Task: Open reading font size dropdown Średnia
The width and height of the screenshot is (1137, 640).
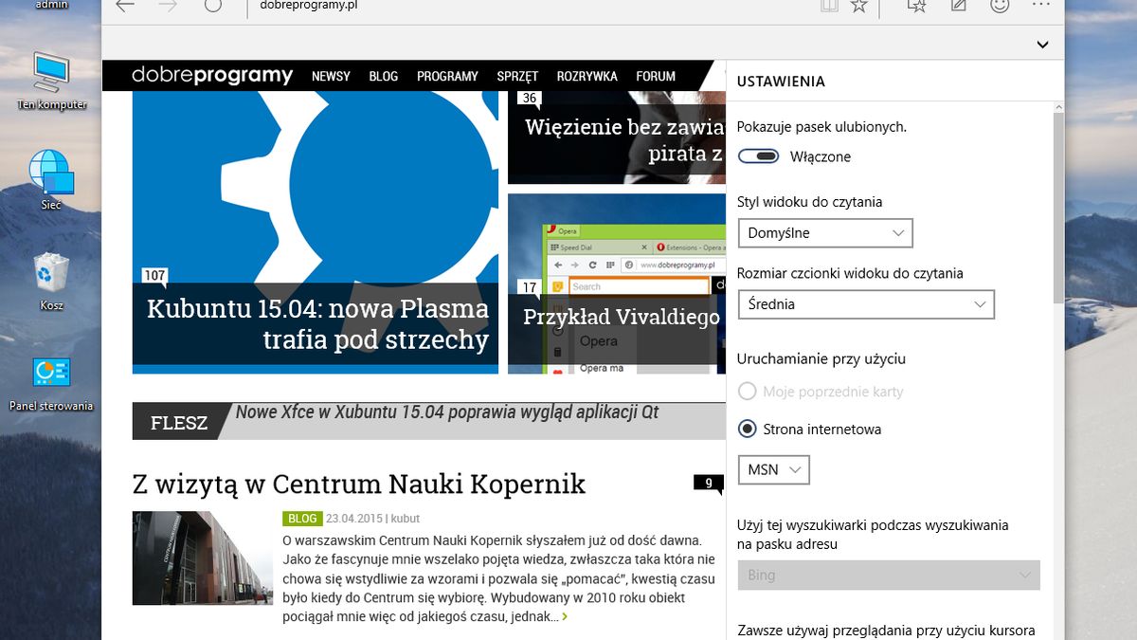Action: 866,304
